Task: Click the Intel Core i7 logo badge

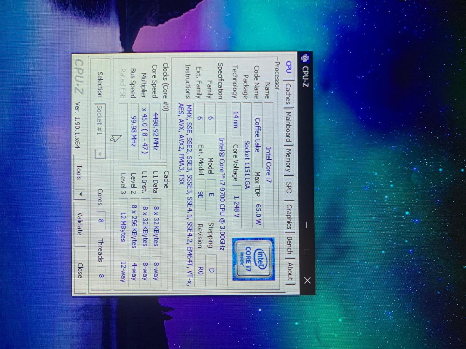Action: 253,259
